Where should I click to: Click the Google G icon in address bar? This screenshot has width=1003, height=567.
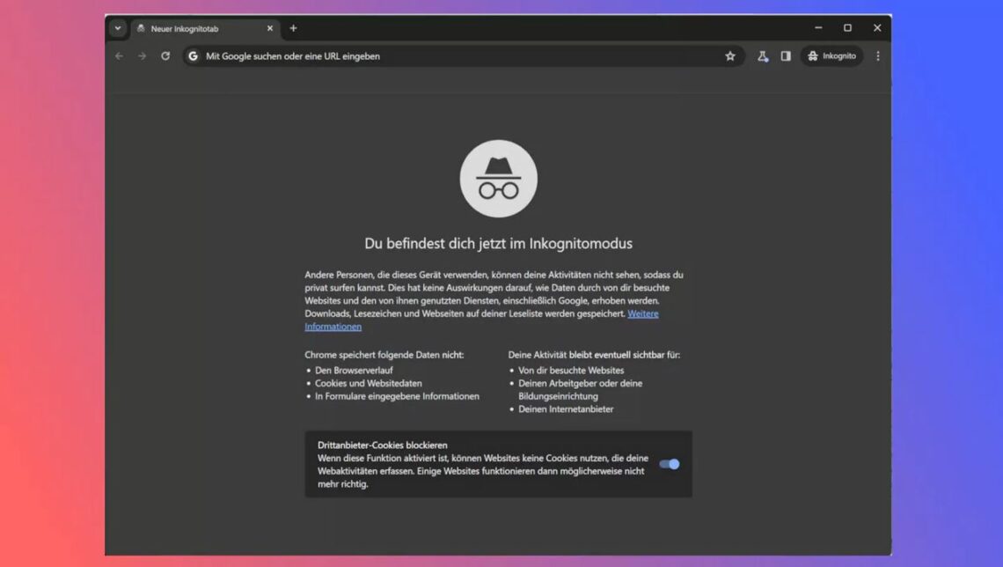point(194,56)
